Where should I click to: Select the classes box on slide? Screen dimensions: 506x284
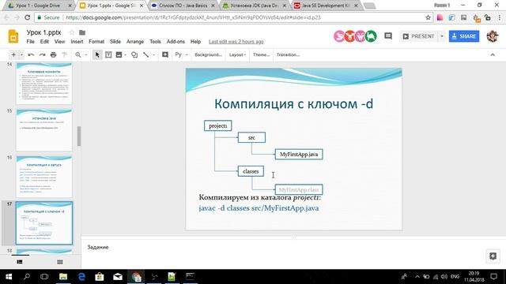pyautogui.click(x=251, y=171)
